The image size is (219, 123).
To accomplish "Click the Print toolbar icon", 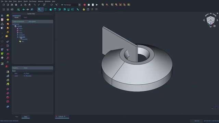I will coord(16,5).
